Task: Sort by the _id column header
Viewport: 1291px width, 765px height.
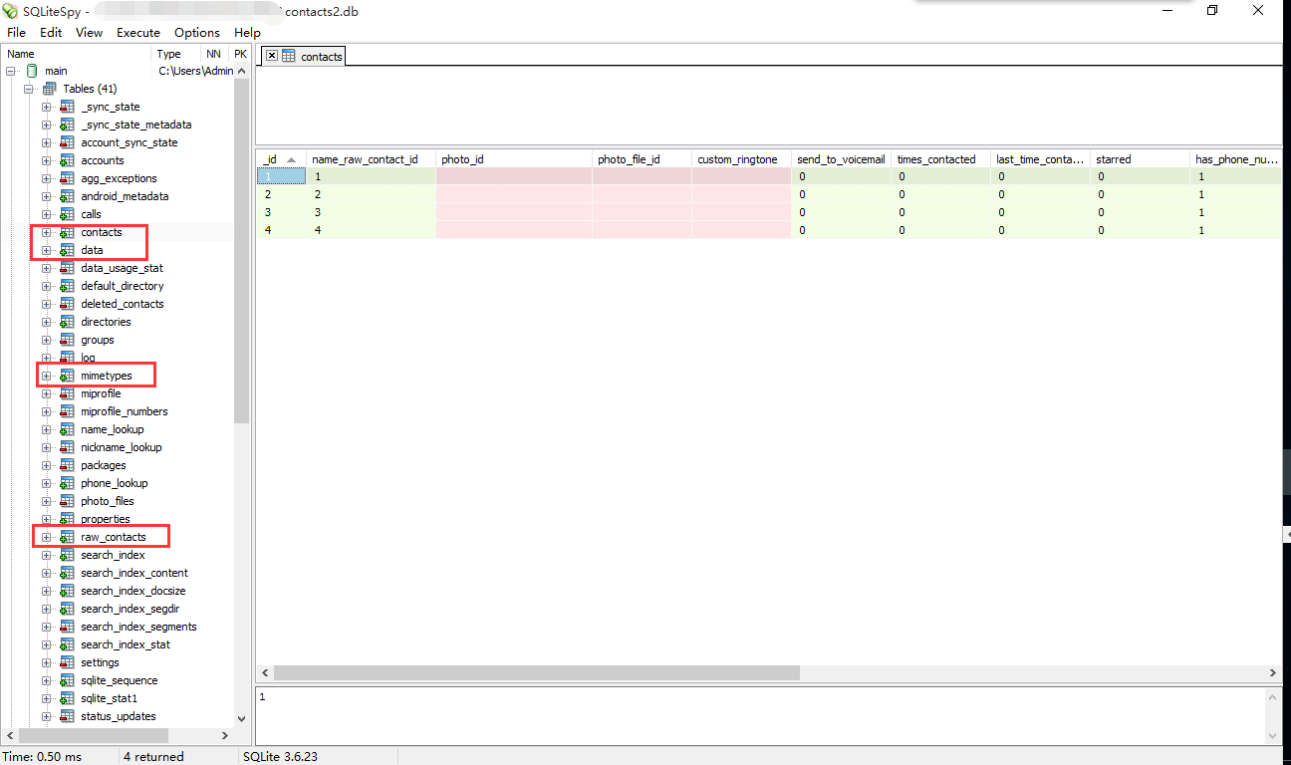Action: 281,159
